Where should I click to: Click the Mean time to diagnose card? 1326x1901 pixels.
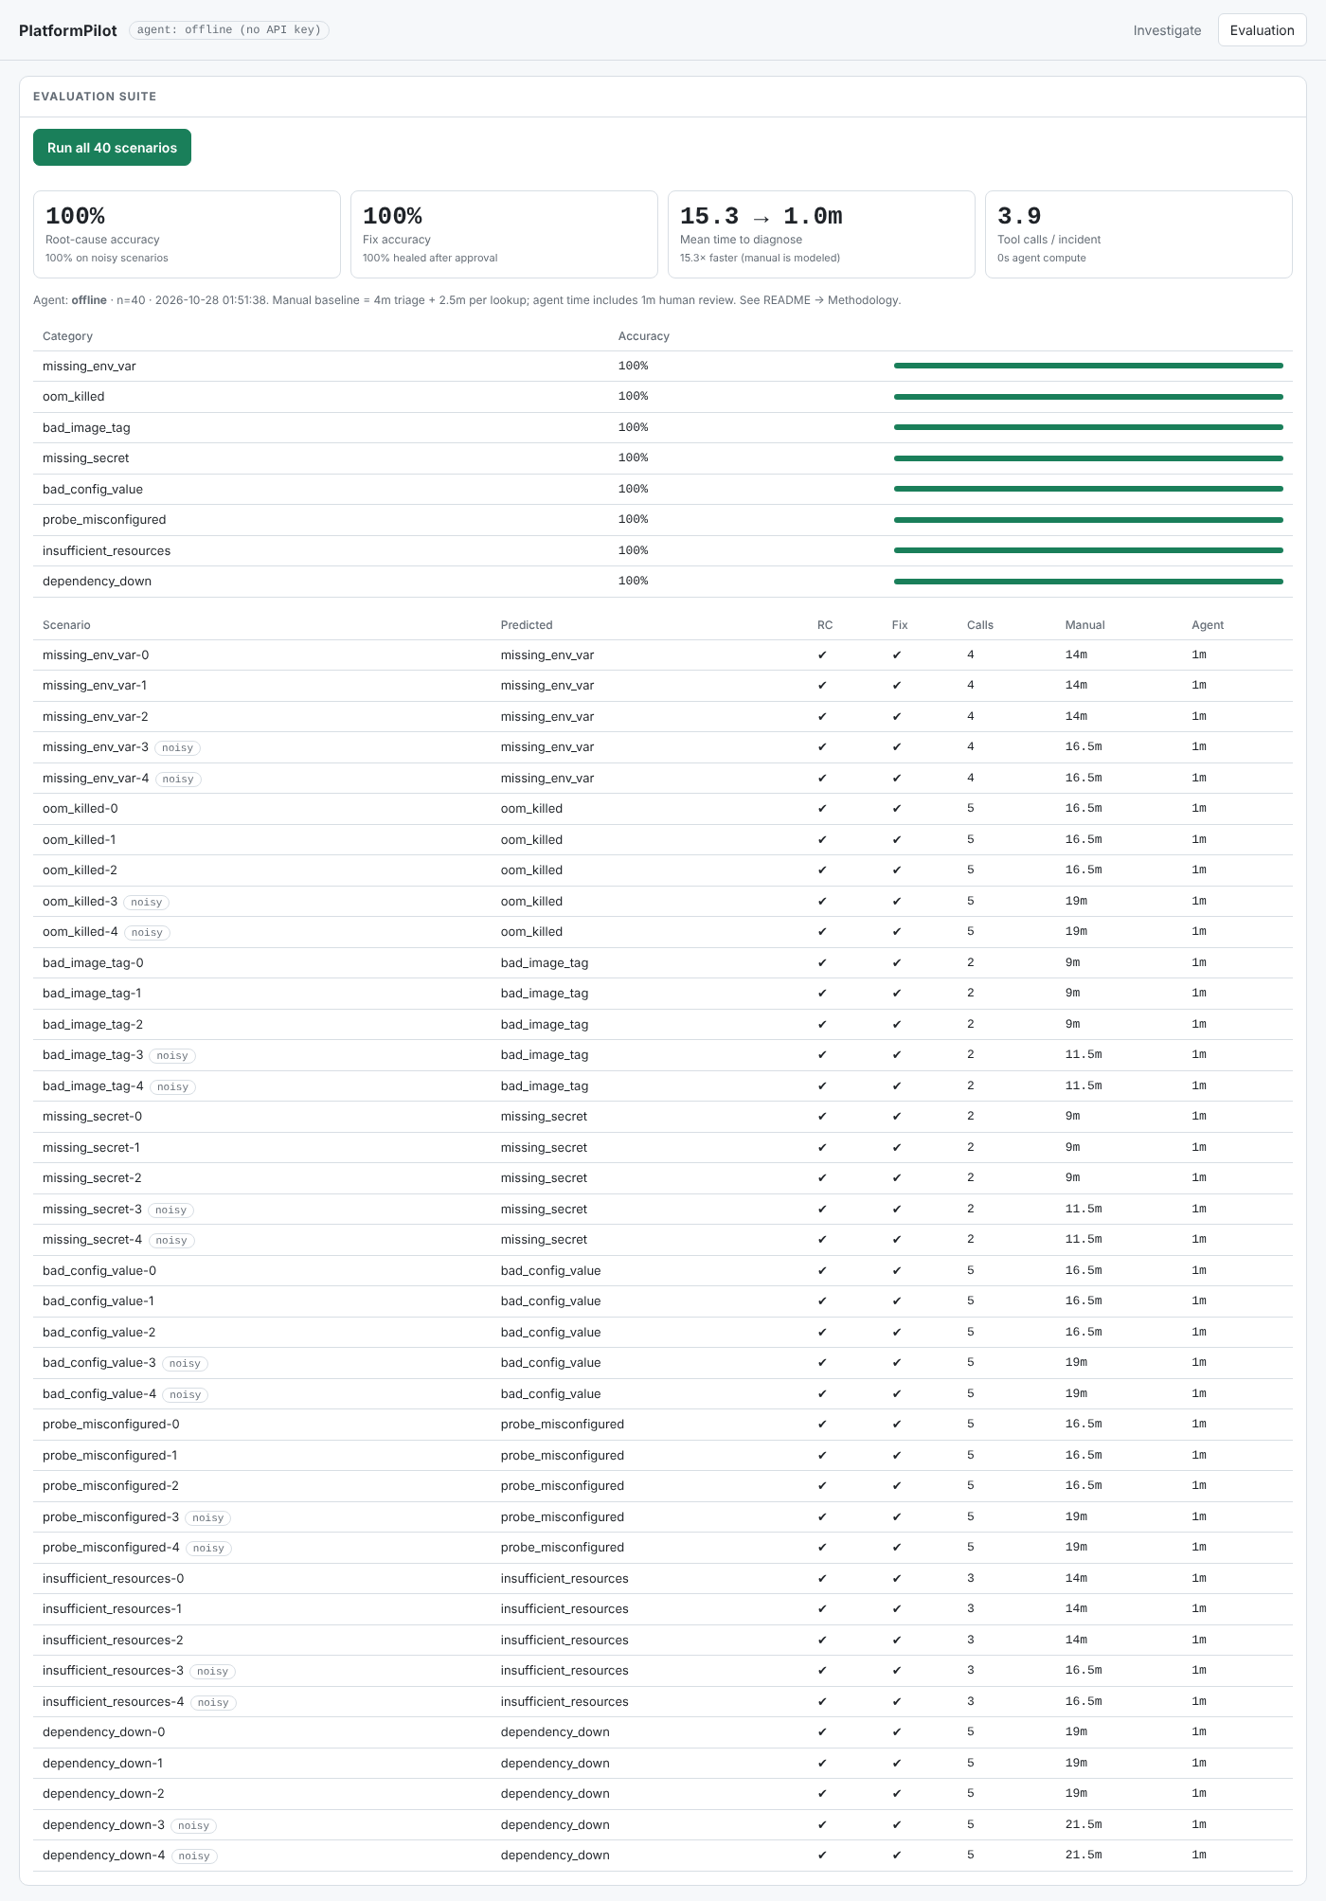click(x=821, y=234)
